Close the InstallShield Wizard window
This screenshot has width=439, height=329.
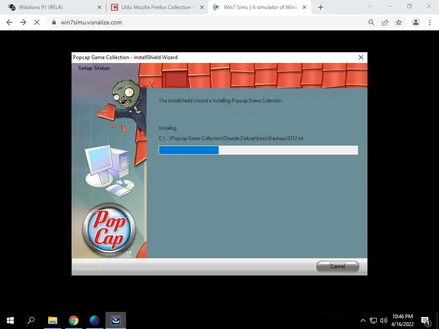(361, 57)
